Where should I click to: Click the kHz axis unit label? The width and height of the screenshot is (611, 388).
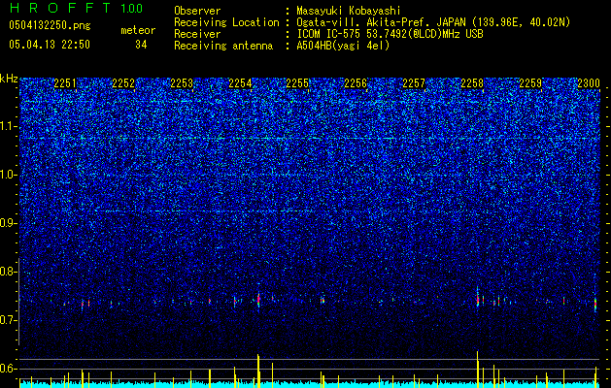[9, 79]
